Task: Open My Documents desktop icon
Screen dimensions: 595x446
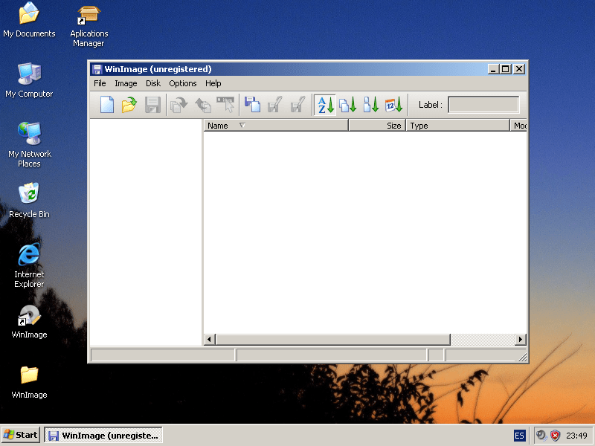Action: click(29, 20)
